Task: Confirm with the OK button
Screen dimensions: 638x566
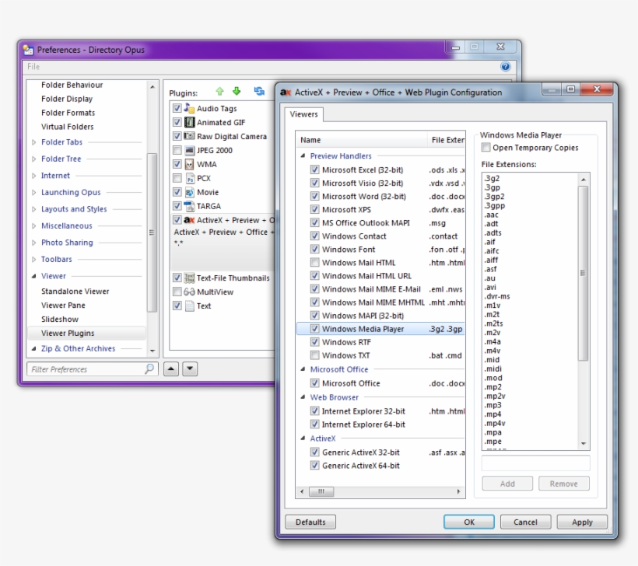Action: [x=469, y=522]
